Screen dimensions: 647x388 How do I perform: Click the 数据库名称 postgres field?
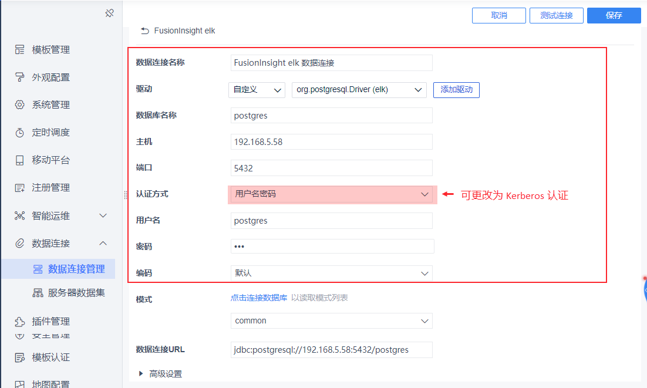331,116
